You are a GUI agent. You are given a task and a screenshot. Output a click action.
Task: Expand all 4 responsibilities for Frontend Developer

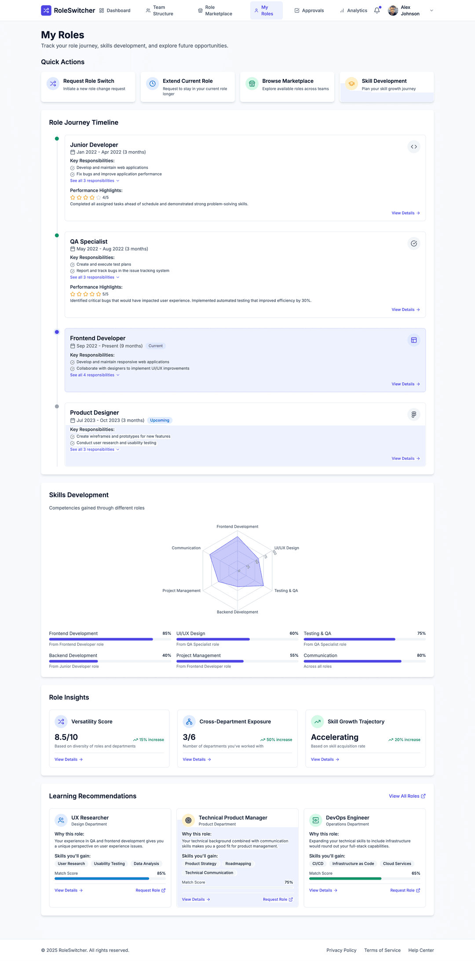coord(95,375)
